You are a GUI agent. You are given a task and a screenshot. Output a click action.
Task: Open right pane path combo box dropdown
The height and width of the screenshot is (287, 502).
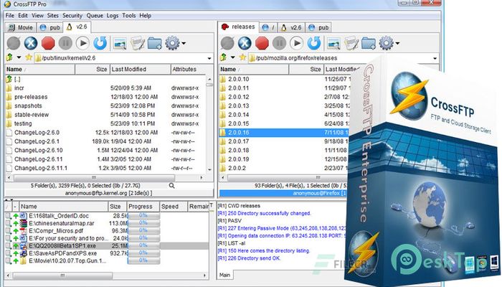(x=435, y=58)
